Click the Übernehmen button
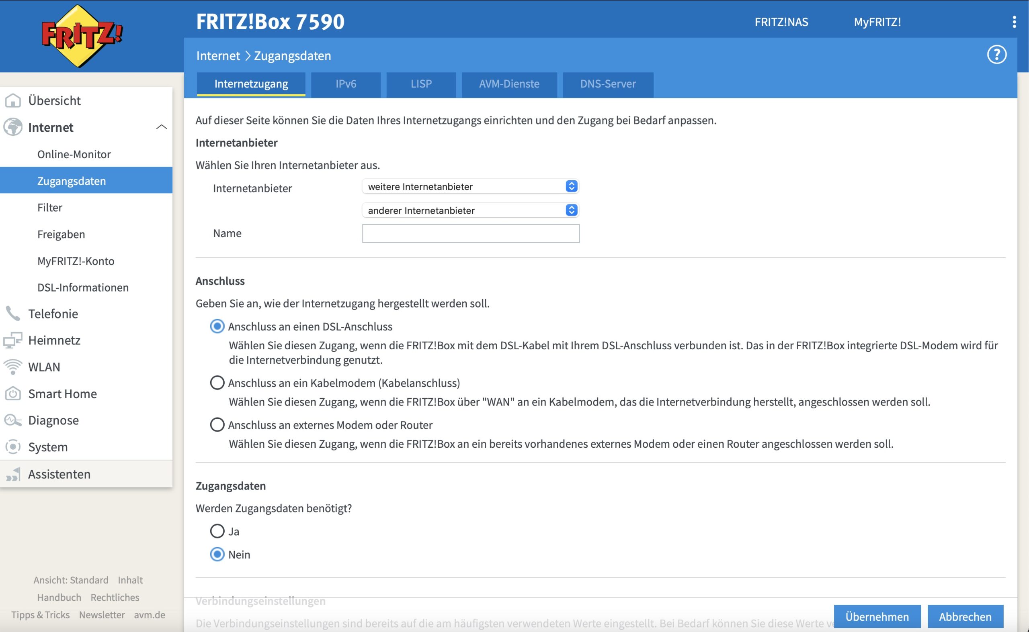Screen dimensions: 1029x632 click(x=877, y=616)
